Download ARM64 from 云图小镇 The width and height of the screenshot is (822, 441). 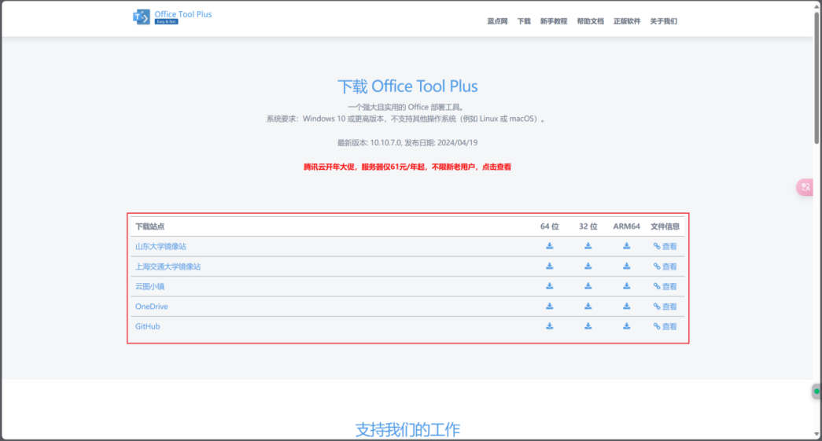coord(626,286)
